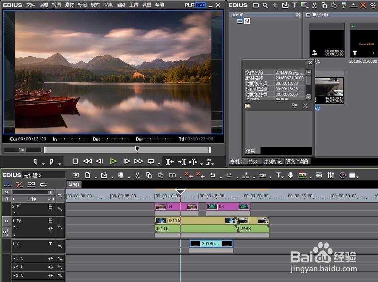Copy clip in timeline toolbar
Screen dimensions: 378x282
coord(149,175)
